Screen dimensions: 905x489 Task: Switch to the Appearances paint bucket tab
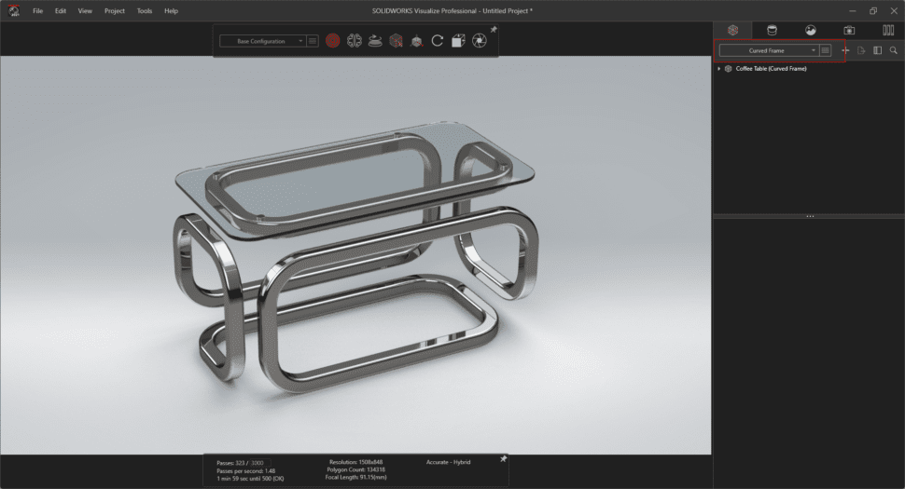(x=772, y=30)
